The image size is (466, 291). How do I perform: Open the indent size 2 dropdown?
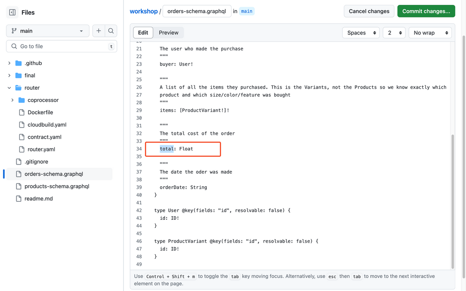394,32
